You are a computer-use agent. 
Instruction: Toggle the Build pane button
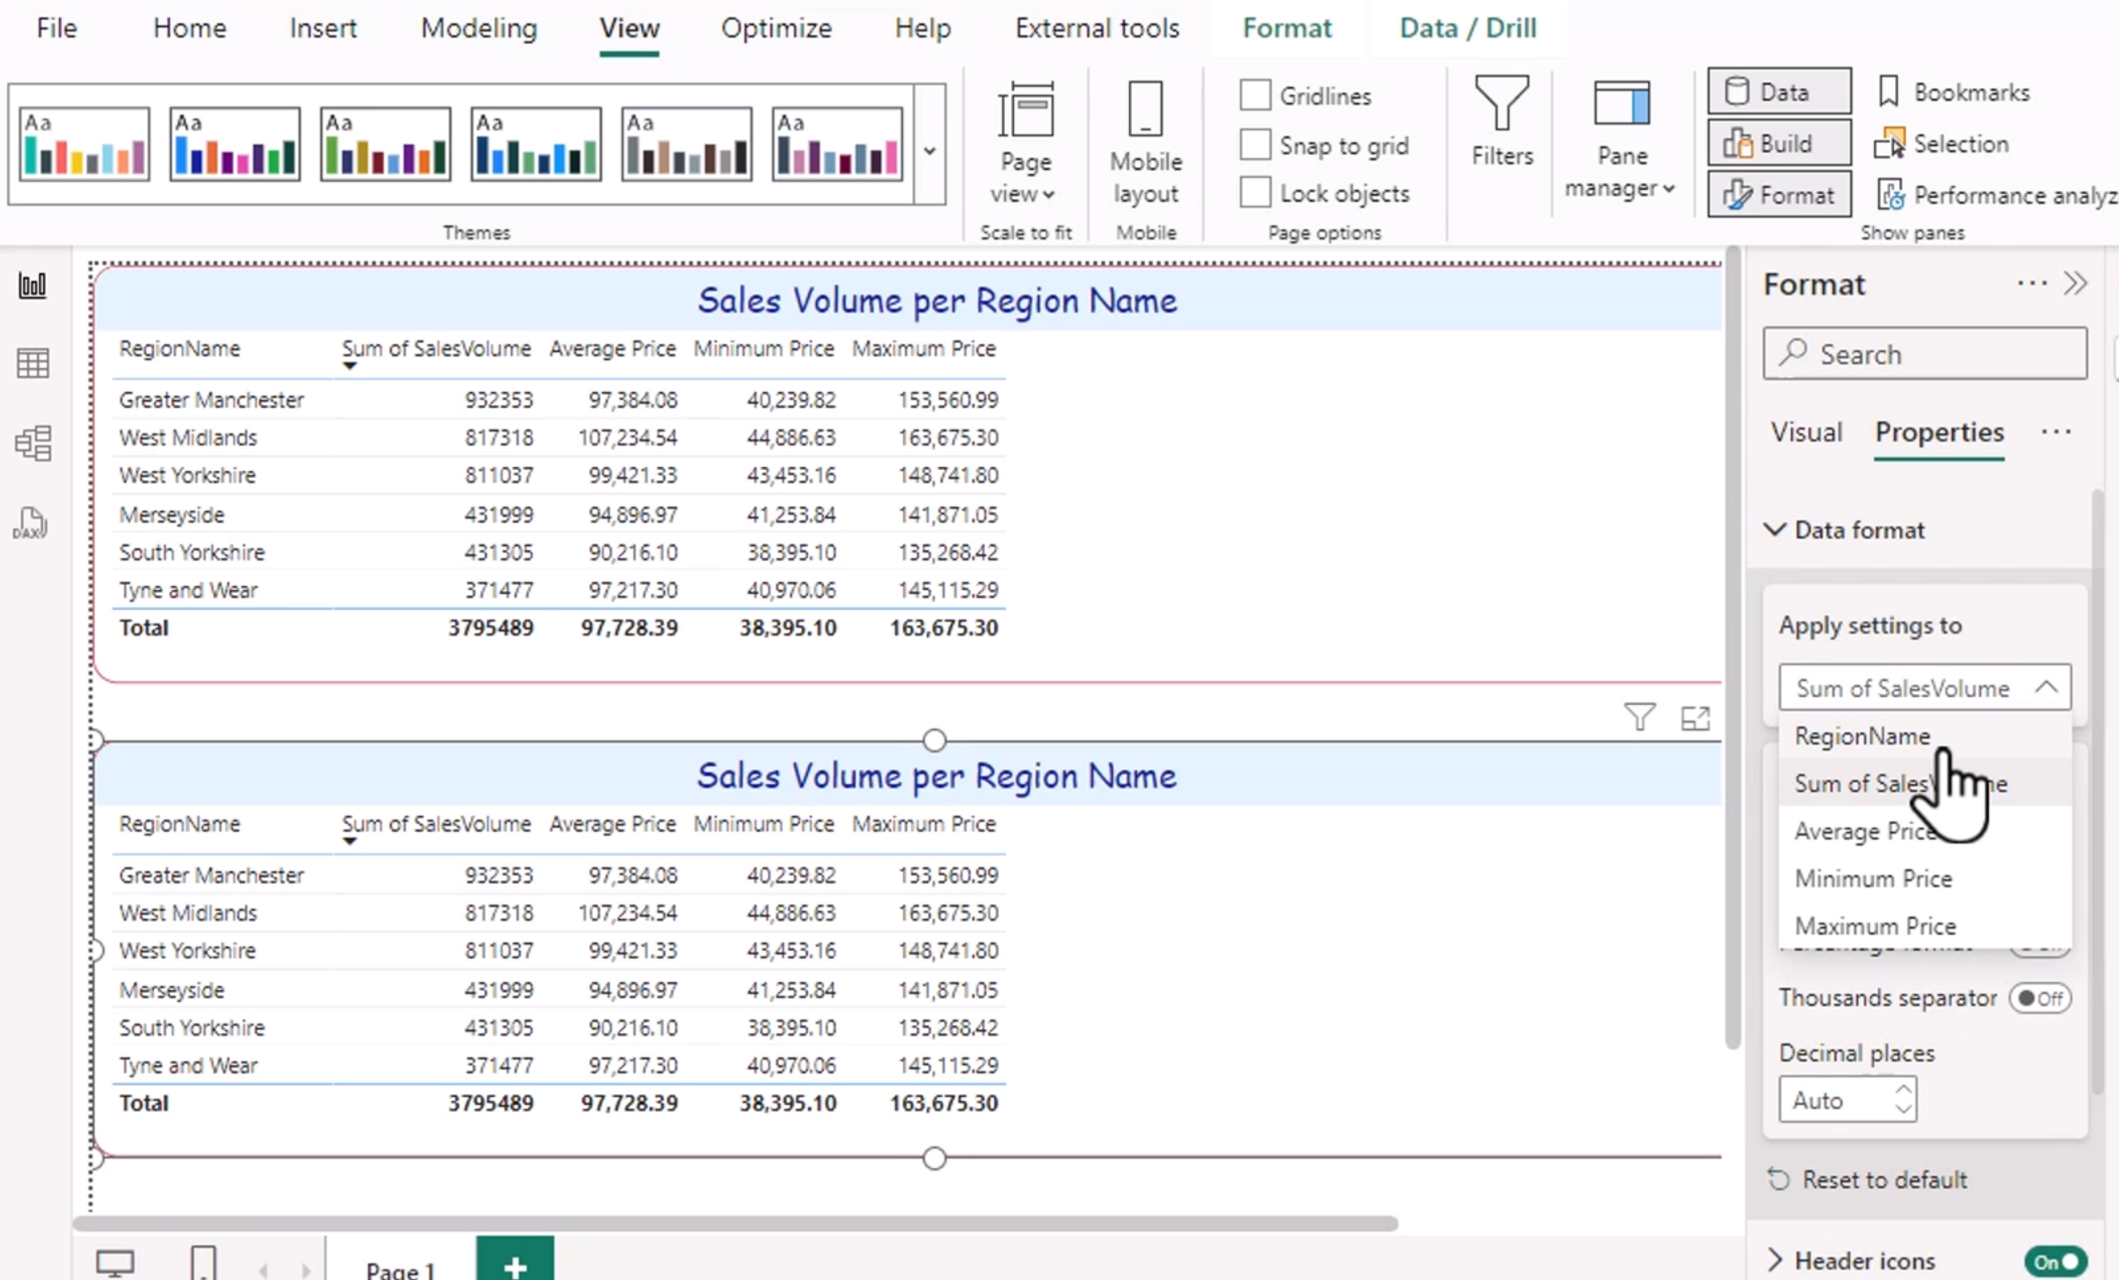tap(1778, 143)
